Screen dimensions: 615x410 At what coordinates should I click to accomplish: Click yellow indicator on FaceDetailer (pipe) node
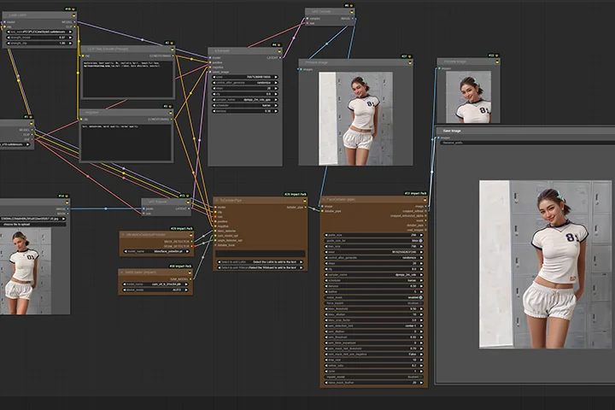click(425, 200)
